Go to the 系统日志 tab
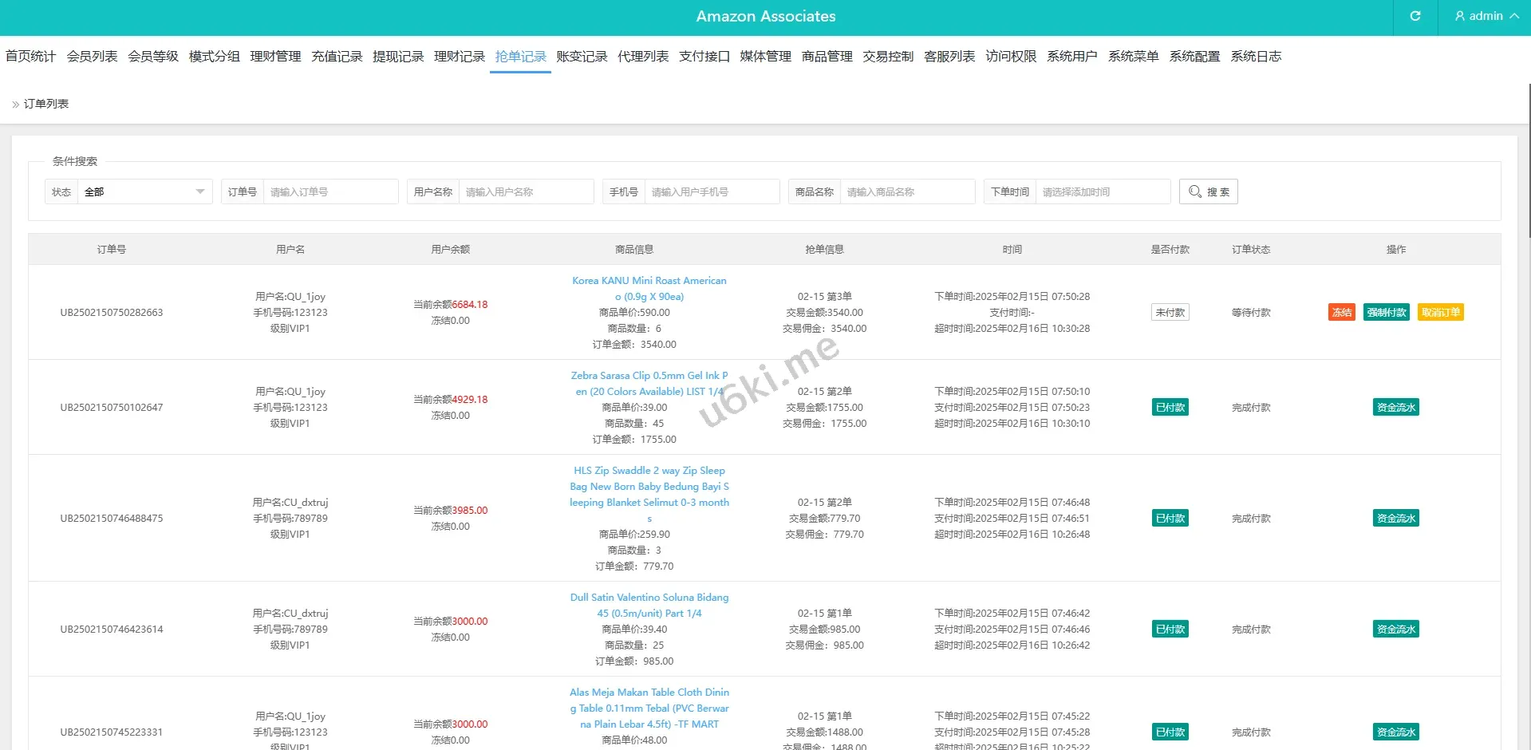 1255,57
